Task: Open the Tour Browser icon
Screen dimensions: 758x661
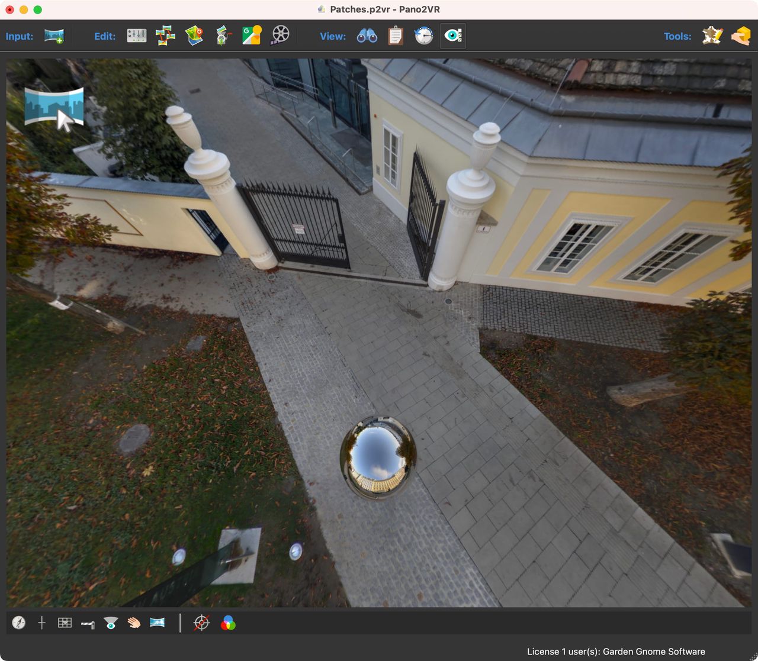Action: 165,36
